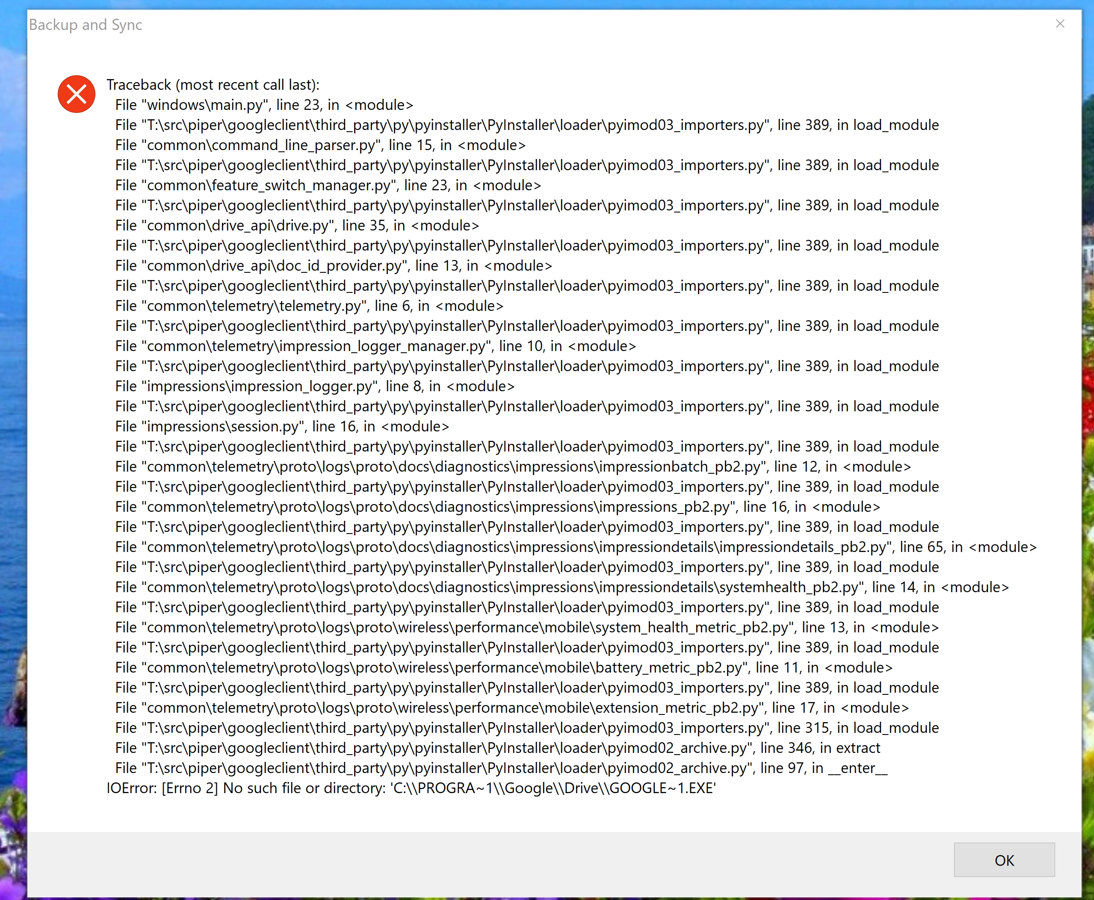Viewport: 1094px width, 900px height.
Task: Click the IOError No such file message
Action: coord(411,788)
